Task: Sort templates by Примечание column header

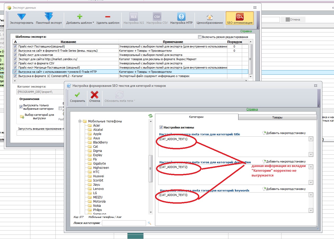Action: pyautogui.click(x=173, y=42)
